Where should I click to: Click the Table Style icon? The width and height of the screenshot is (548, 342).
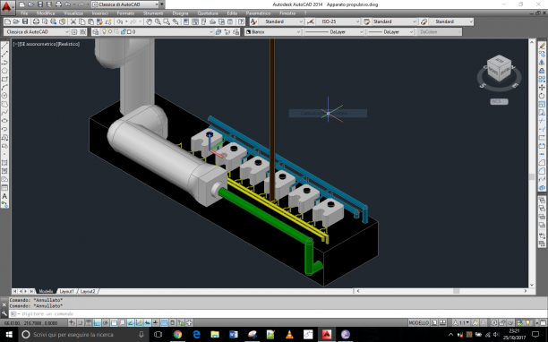click(366, 21)
